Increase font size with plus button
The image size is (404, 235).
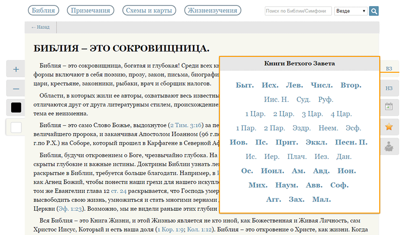tap(16, 69)
